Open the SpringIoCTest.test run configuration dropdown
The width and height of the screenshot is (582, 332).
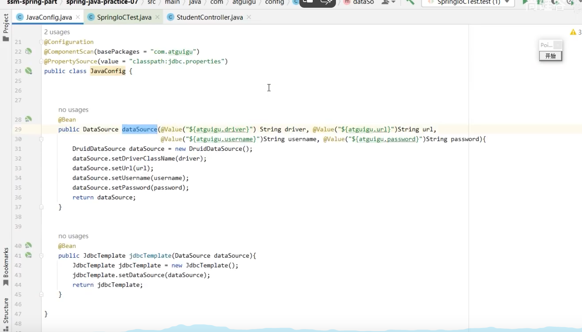pyautogui.click(x=468, y=2)
